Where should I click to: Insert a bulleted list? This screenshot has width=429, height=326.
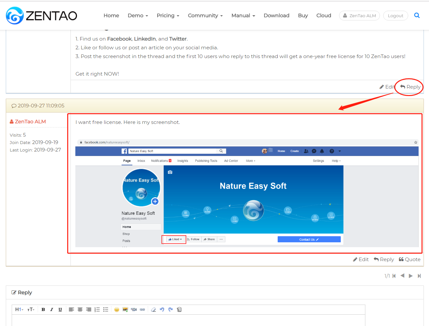(x=106, y=309)
